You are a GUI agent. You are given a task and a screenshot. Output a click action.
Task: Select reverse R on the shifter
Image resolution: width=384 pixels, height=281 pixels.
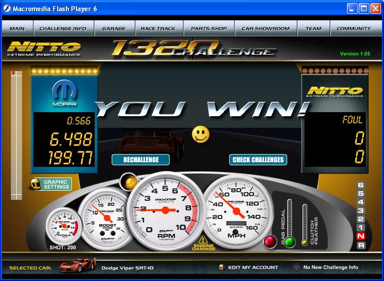[x=361, y=244]
